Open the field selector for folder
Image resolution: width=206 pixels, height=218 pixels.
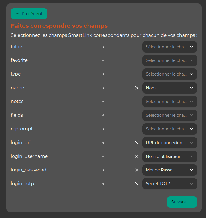(x=169, y=47)
